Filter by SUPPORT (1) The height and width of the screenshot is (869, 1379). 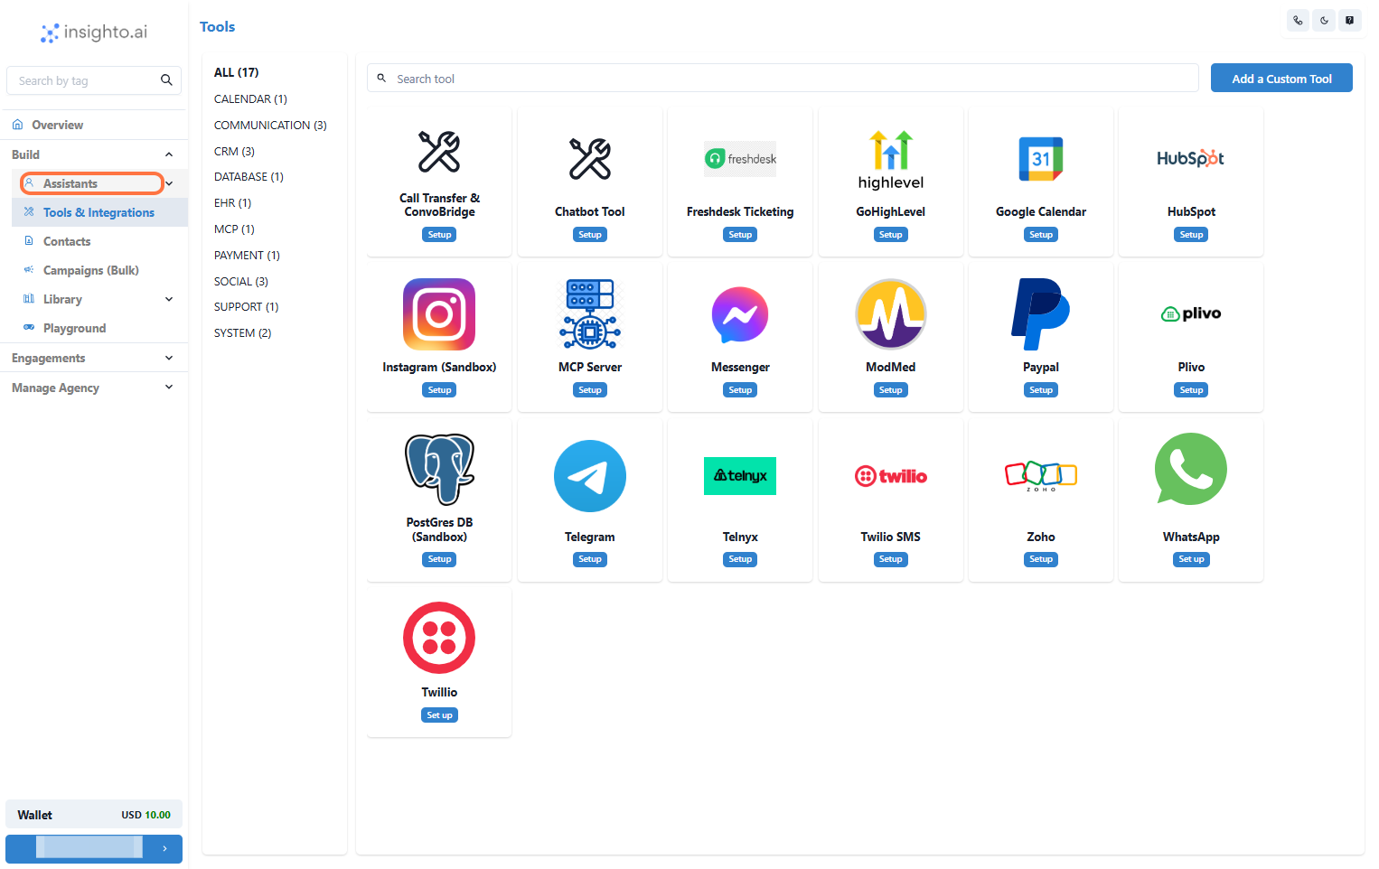246,306
